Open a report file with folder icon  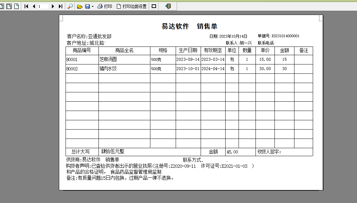point(80,6)
